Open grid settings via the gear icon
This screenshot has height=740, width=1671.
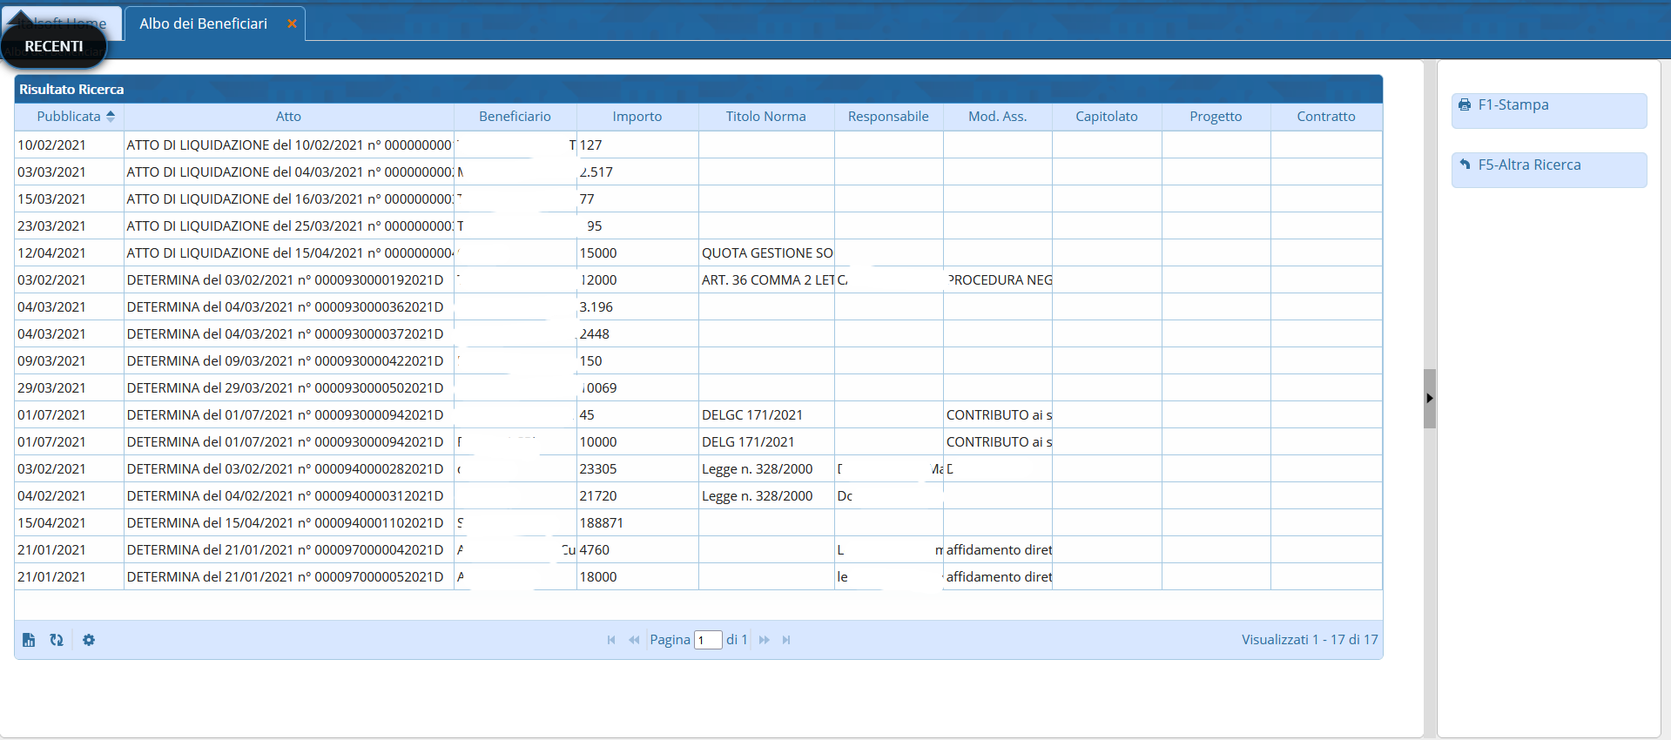(89, 640)
